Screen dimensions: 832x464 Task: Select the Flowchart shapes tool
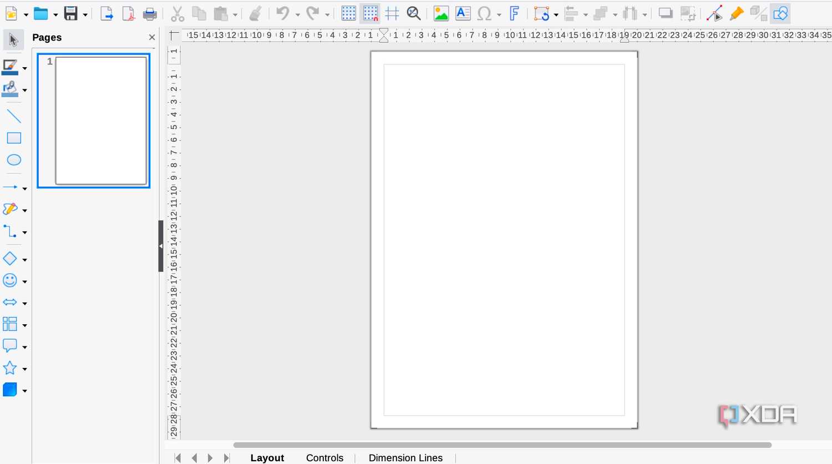click(10, 324)
